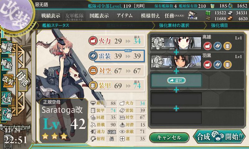Open the 編成 (fleet organization) sidebar icon

[x=7, y=47]
